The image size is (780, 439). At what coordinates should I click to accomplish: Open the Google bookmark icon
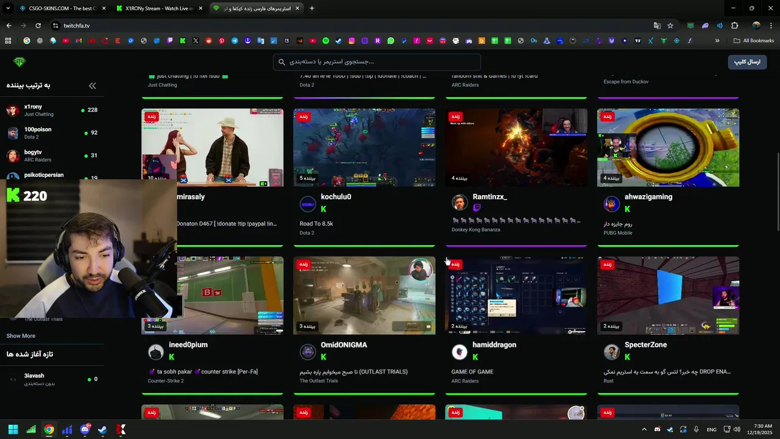pos(27,41)
